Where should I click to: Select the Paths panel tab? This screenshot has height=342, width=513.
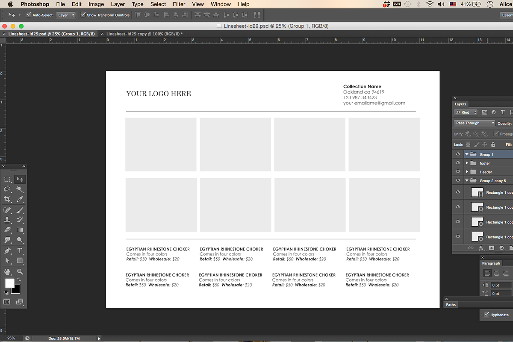point(451,305)
